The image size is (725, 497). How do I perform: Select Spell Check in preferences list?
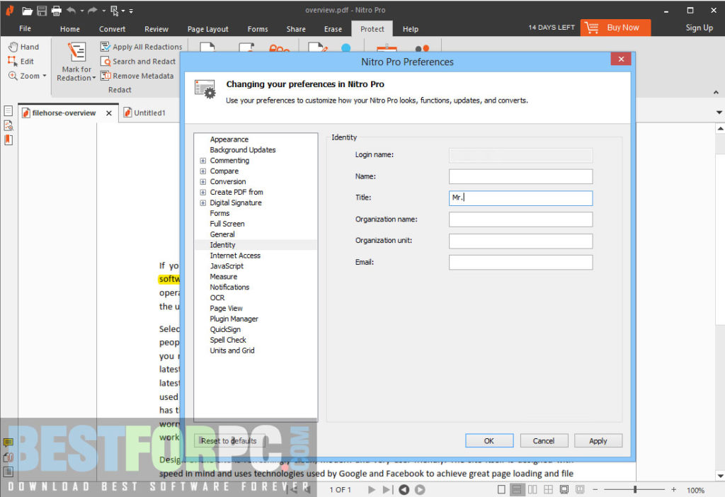[x=228, y=340]
